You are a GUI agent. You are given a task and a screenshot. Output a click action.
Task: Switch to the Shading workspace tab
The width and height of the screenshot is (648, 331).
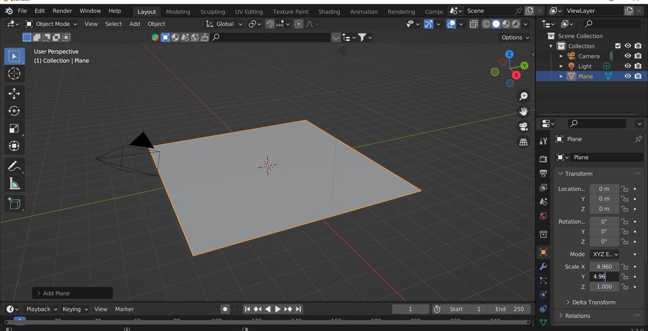coord(329,11)
